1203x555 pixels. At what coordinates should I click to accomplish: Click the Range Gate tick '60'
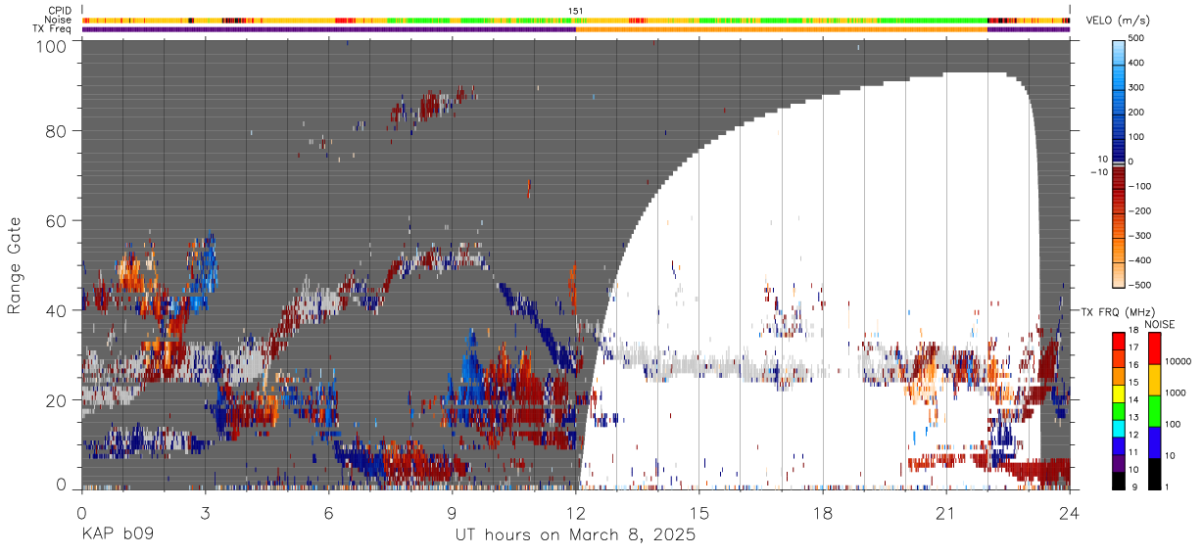pyautogui.click(x=56, y=220)
